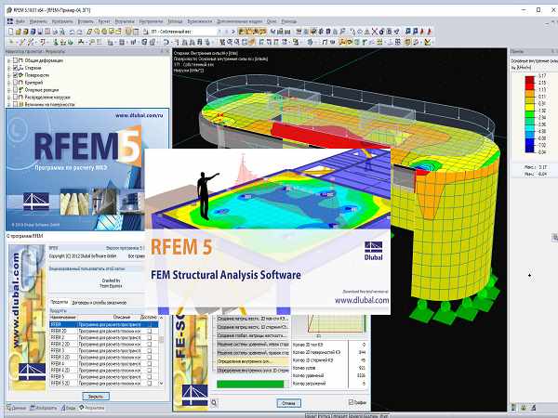The height and width of the screenshot is (418, 558).
Task: Expand Величины на поверхности tree node
Action: tap(9, 105)
